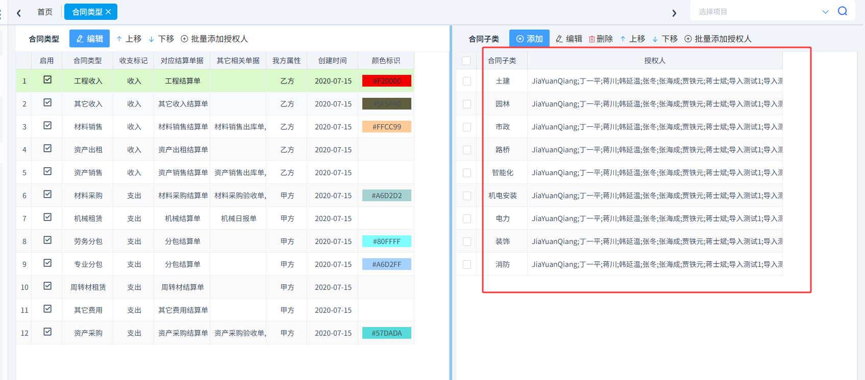
Task: Select the 其它收入 contract type cell
Action: tap(88, 104)
